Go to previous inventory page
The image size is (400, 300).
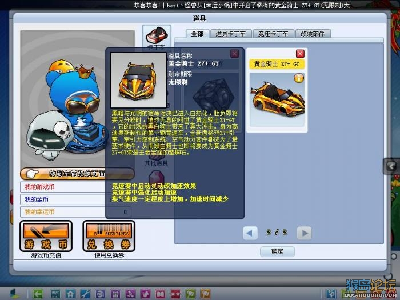pos(250,233)
